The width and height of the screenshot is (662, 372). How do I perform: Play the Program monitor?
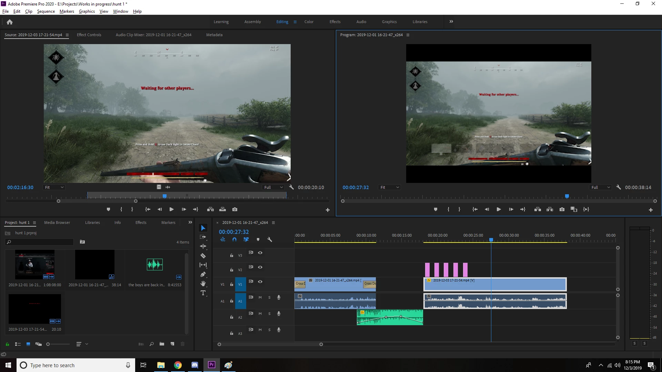tap(499, 209)
